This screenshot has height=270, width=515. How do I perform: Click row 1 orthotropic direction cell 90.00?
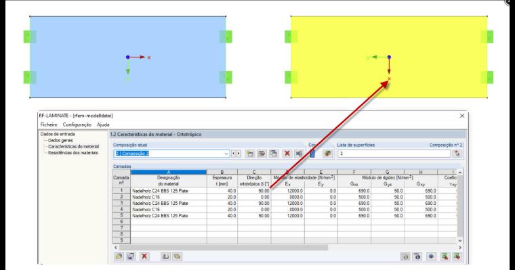[x=254, y=191]
